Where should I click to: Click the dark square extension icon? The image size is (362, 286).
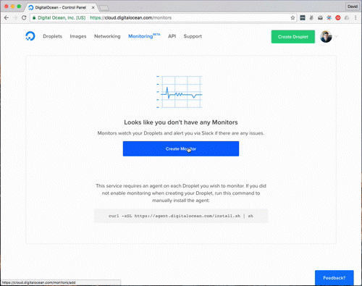pos(303,17)
